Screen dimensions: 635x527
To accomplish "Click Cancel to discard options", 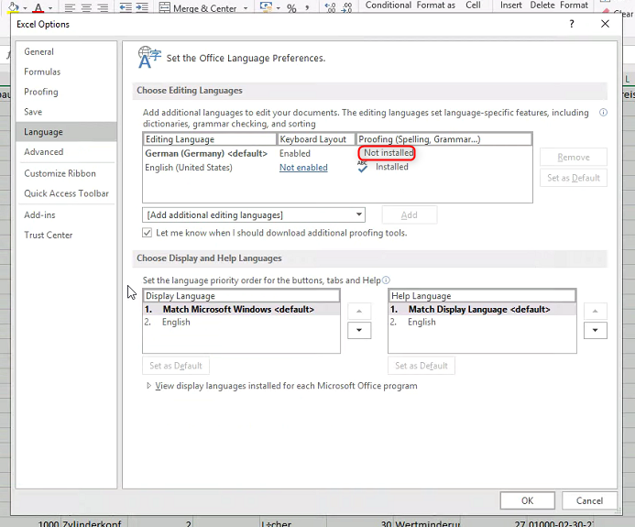I will point(589,501).
